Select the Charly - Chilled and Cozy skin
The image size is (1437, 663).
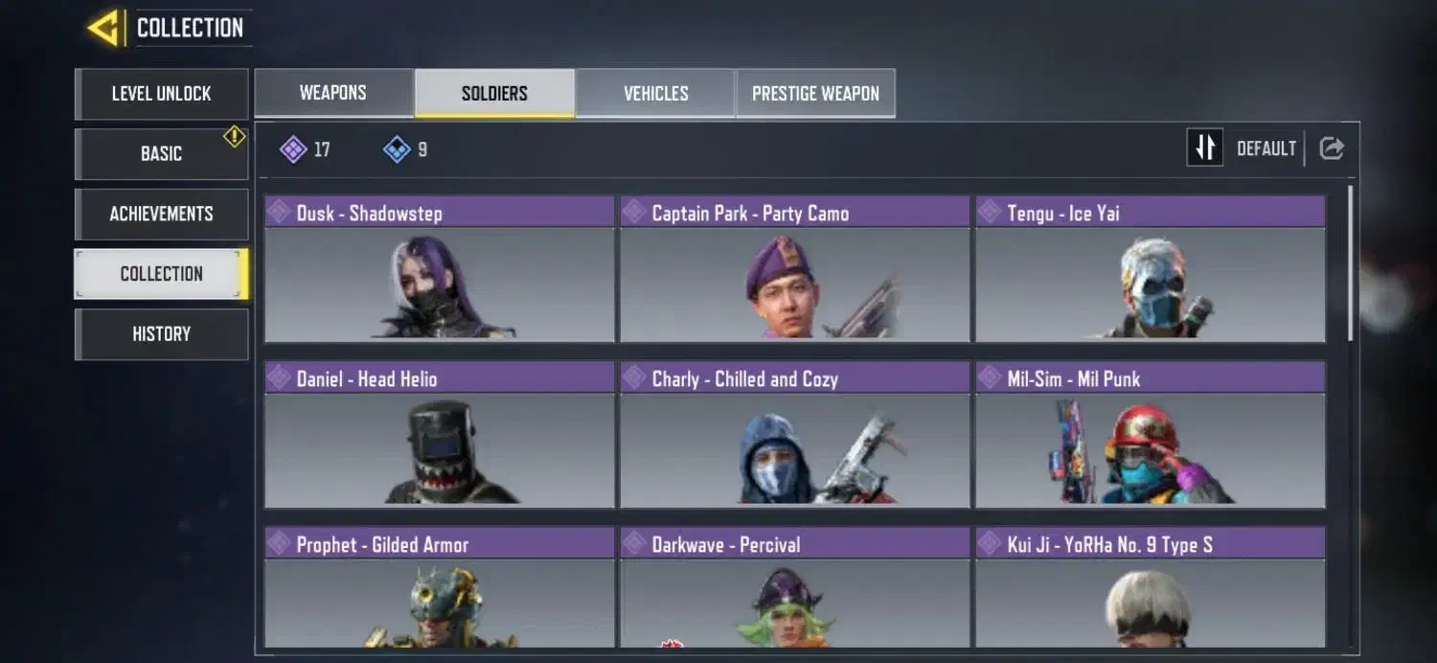[795, 435]
